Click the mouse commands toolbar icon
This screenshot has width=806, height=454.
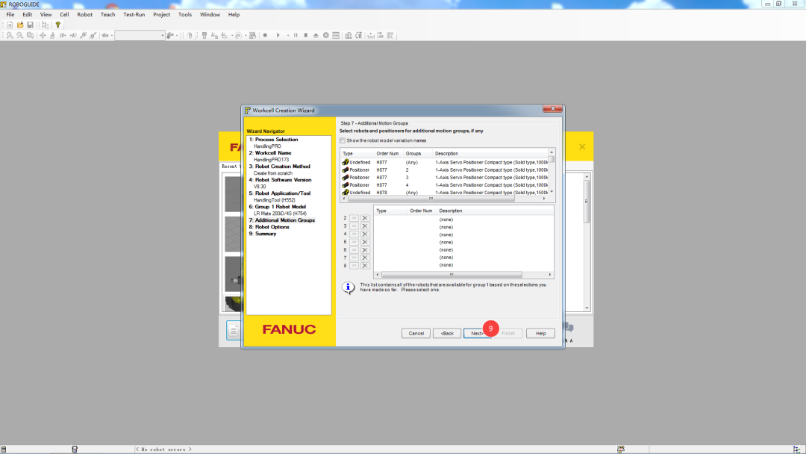click(x=190, y=36)
